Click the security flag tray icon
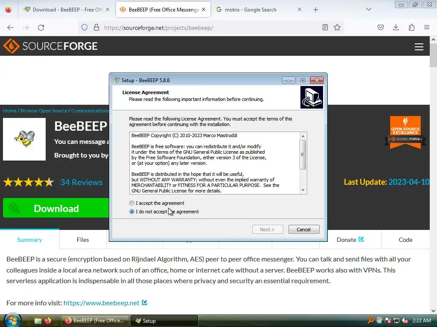The height and width of the screenshot is (327, 437). pos(388,320)
